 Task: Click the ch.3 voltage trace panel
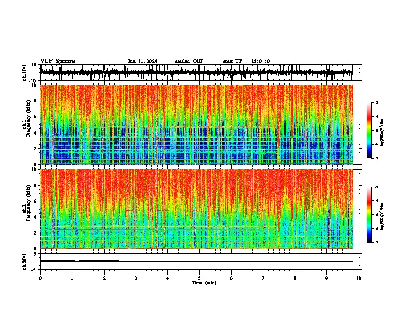coord(199,262)
